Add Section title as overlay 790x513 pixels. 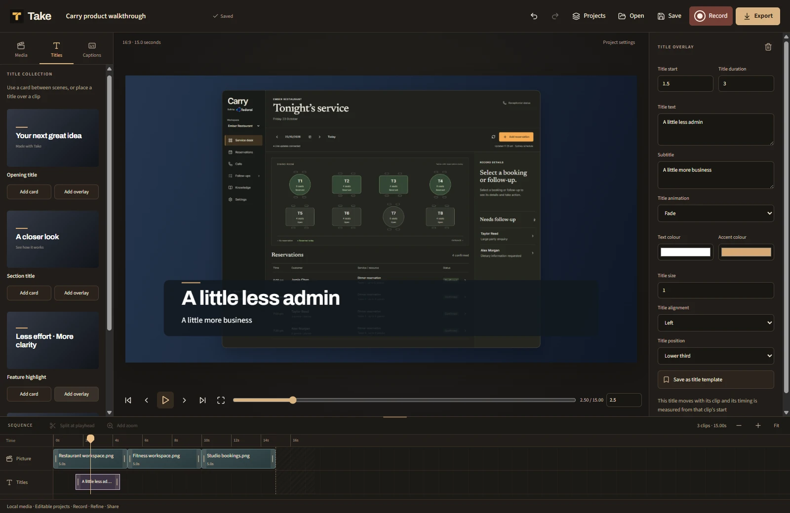point(77,293)
